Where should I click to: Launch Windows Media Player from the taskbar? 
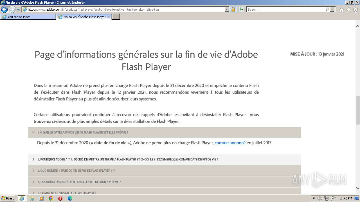click(x=41, y=198)
